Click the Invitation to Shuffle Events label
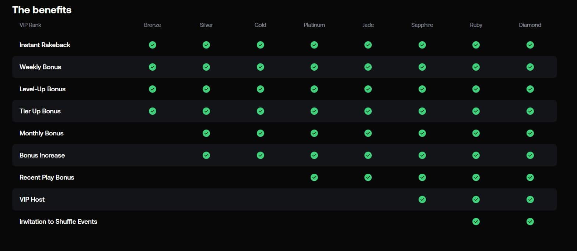Screen dimensions: 577x251 click(x=58, y=222)
